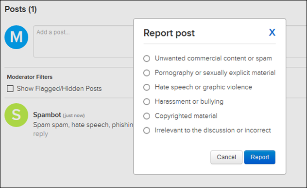Select Pornography or sexually explicit material option
The height and width of the screenshot is (188, 307).
[x=147, y=73]
